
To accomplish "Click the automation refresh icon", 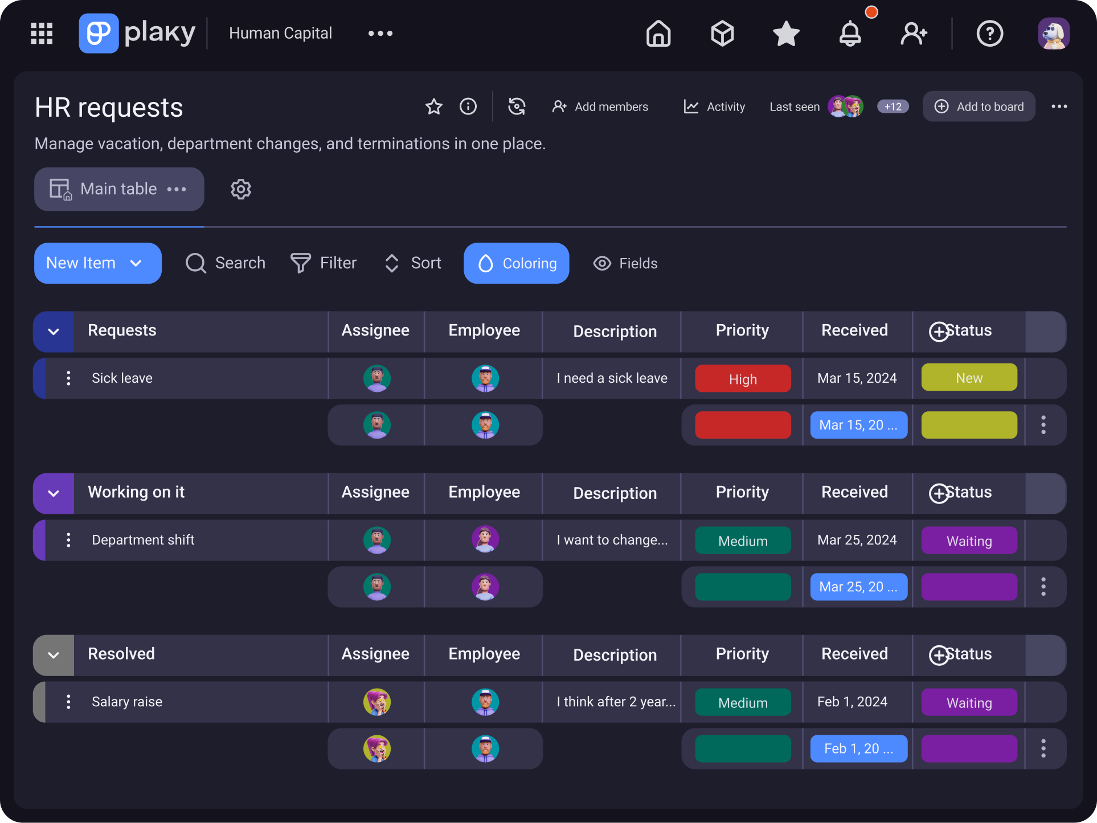I will 517,107.
